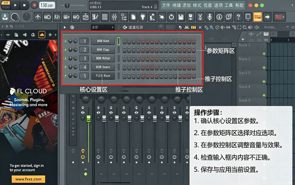The width and height of the screenshot is (295, 185).
Task: Mute playlist Track 3 green LED
Action: pos(264,81)
